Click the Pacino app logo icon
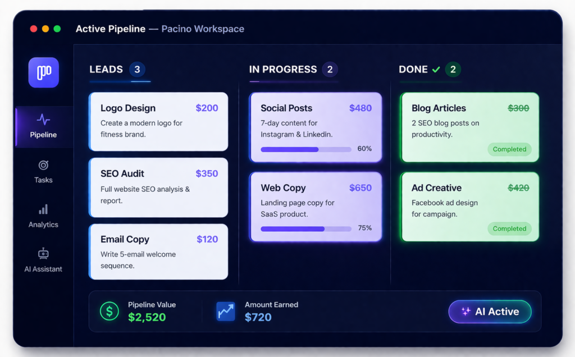The image size is (575, 357). (43, 72)
